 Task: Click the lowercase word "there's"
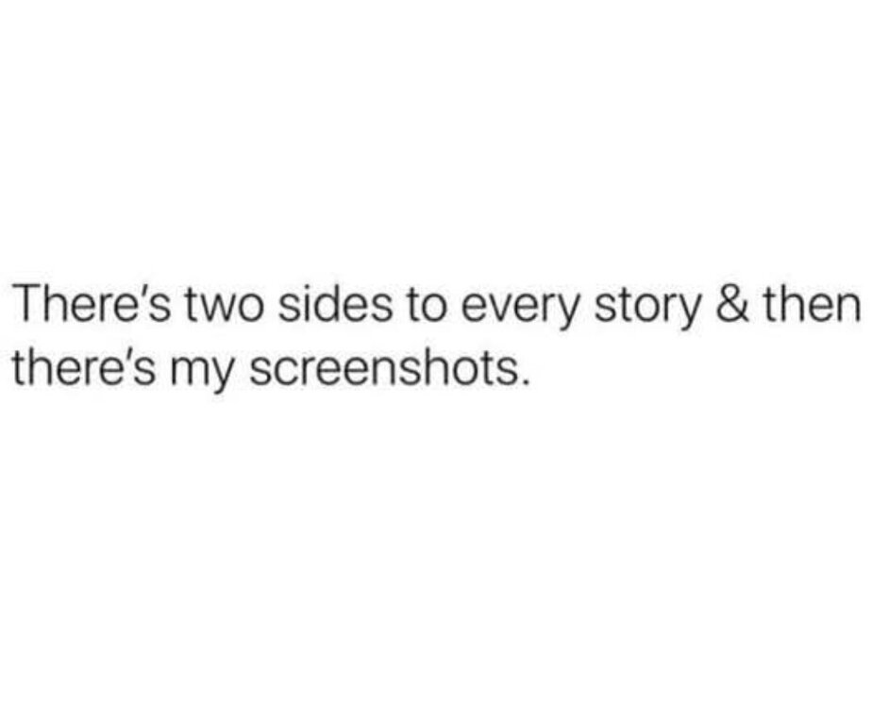pos(83,366)
